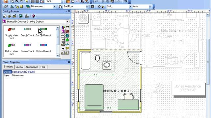Click the drawing canvas scroll up arrow
The height and width of the screenshot is (118, 211).
click(x=208, y=14)
